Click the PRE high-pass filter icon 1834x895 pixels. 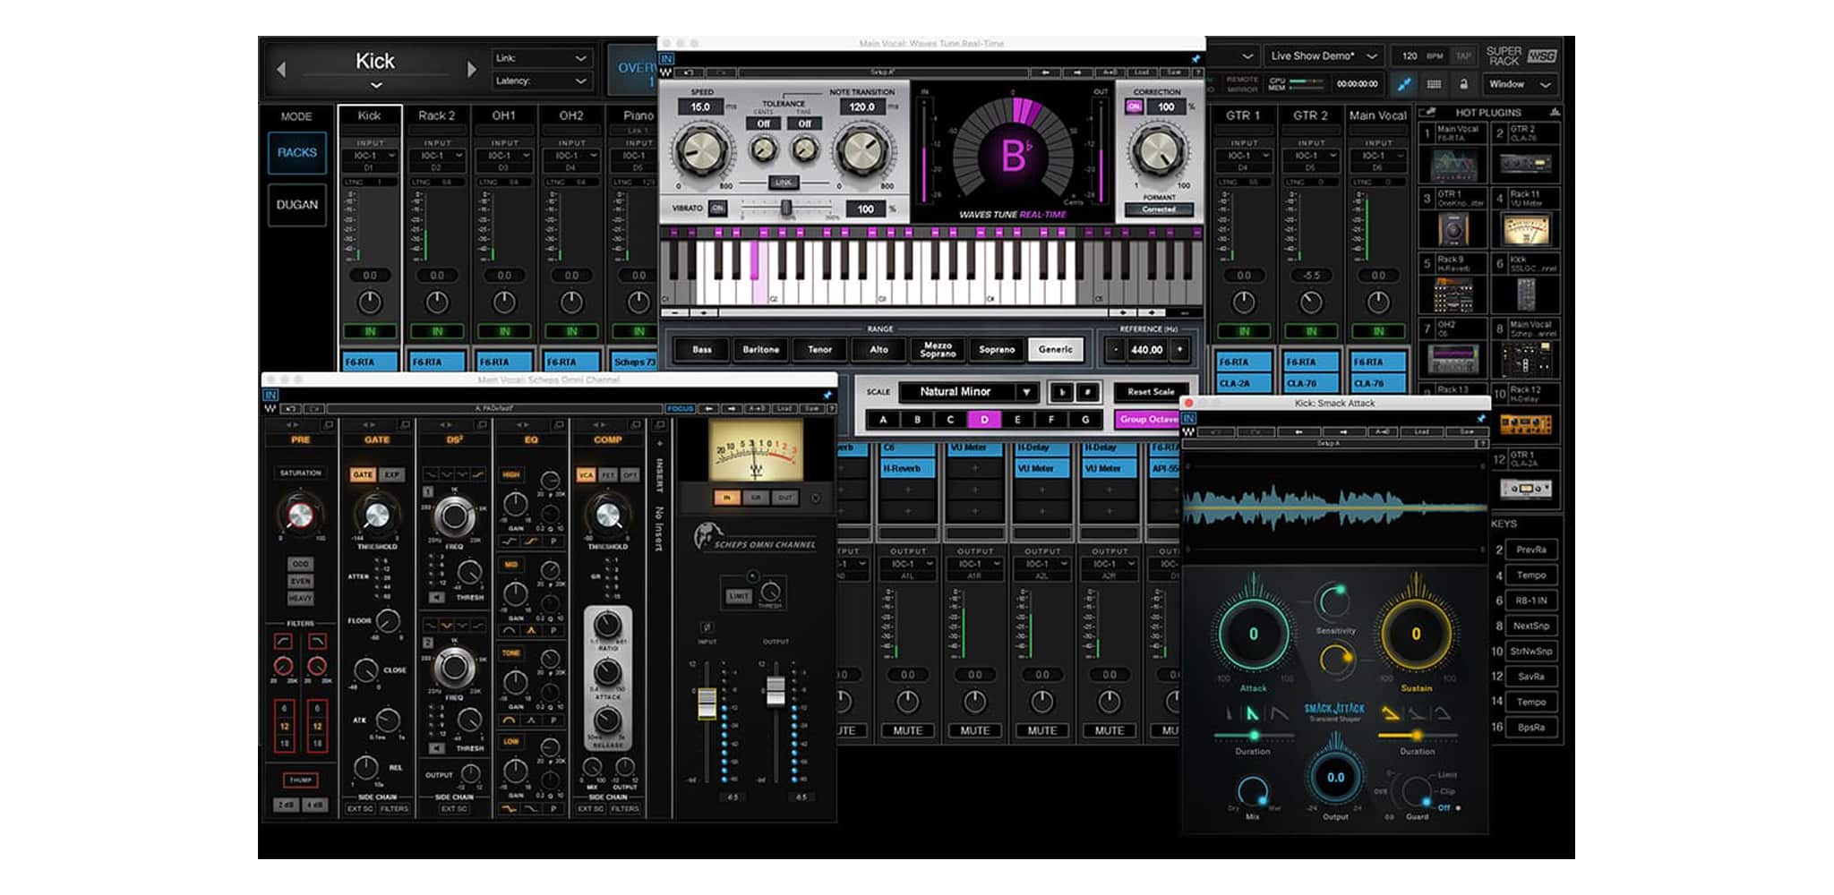(x=284, y=641)
